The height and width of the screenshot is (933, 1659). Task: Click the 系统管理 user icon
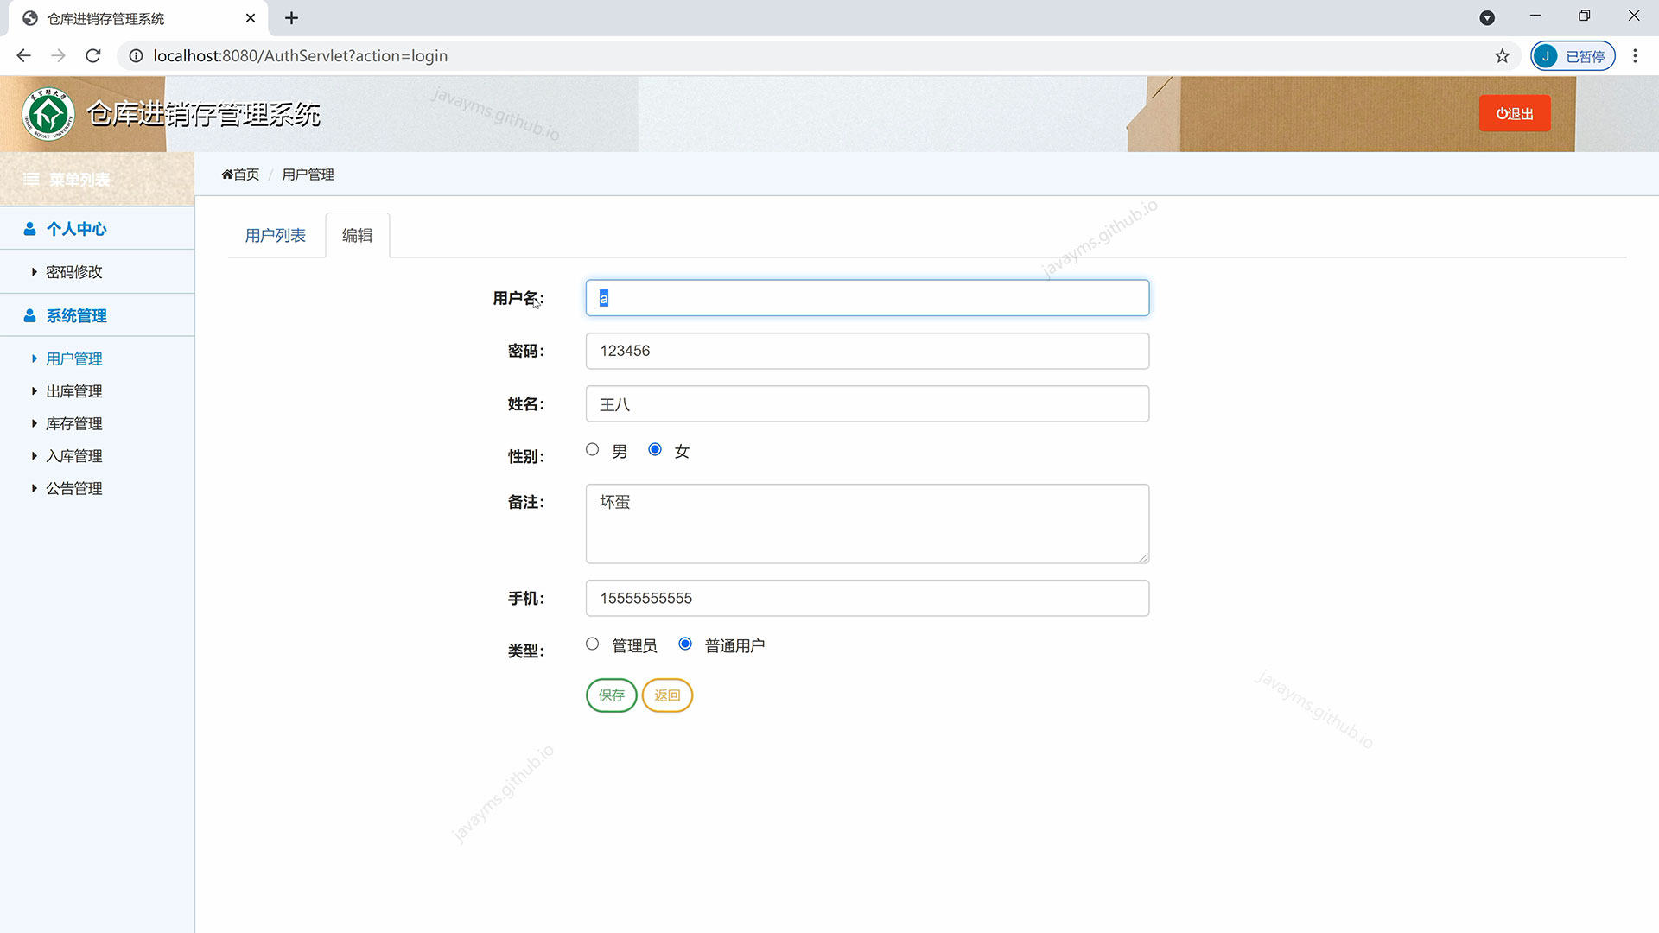point(29,316)
